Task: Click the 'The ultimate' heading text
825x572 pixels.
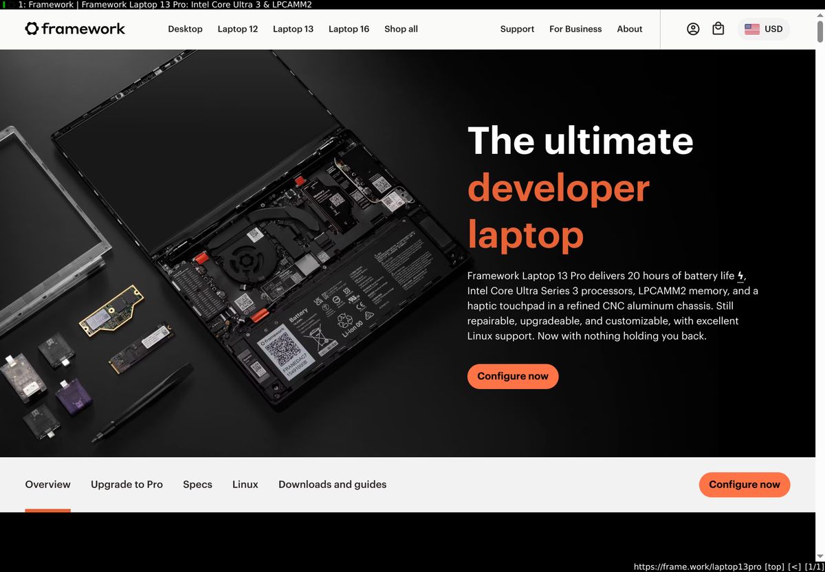Action: point(580,140)
